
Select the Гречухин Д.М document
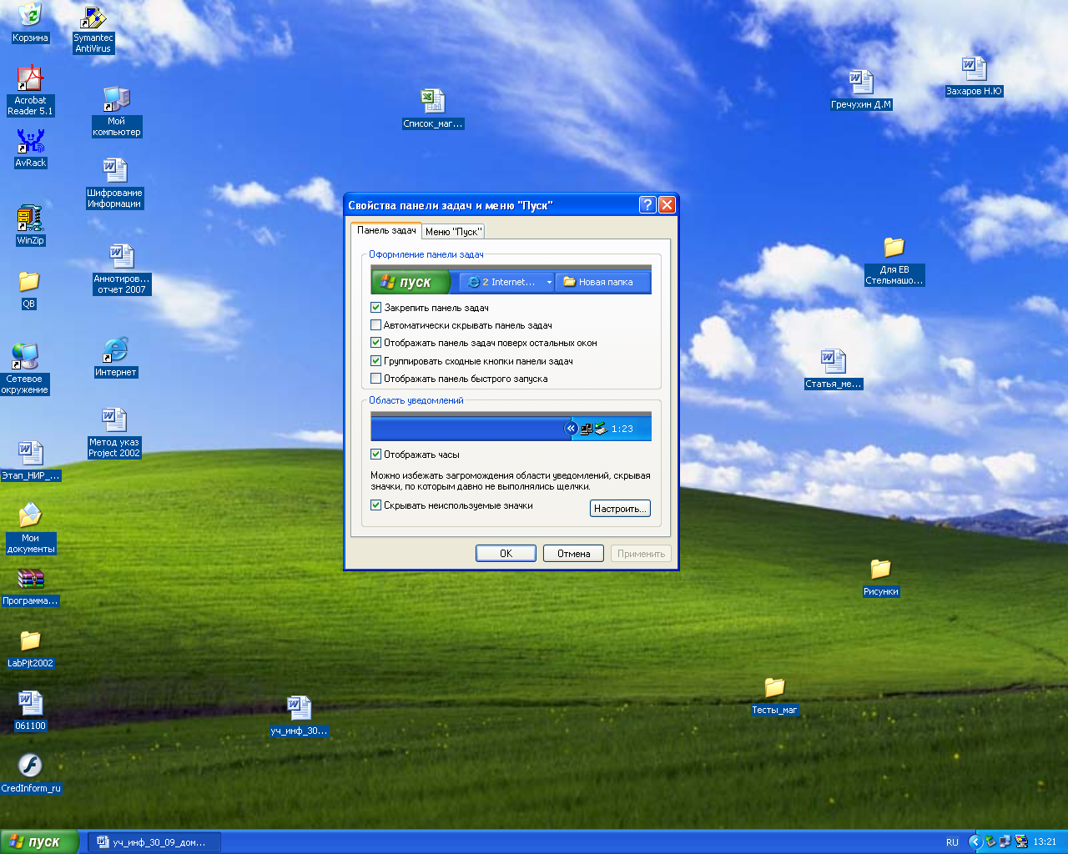(x=861, y=90)
